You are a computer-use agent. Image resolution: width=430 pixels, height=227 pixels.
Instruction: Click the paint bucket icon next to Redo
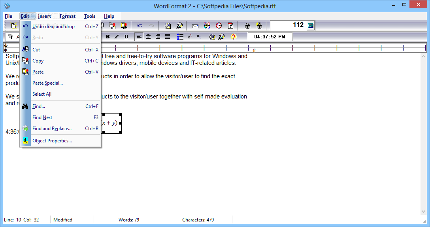(168, 26)
